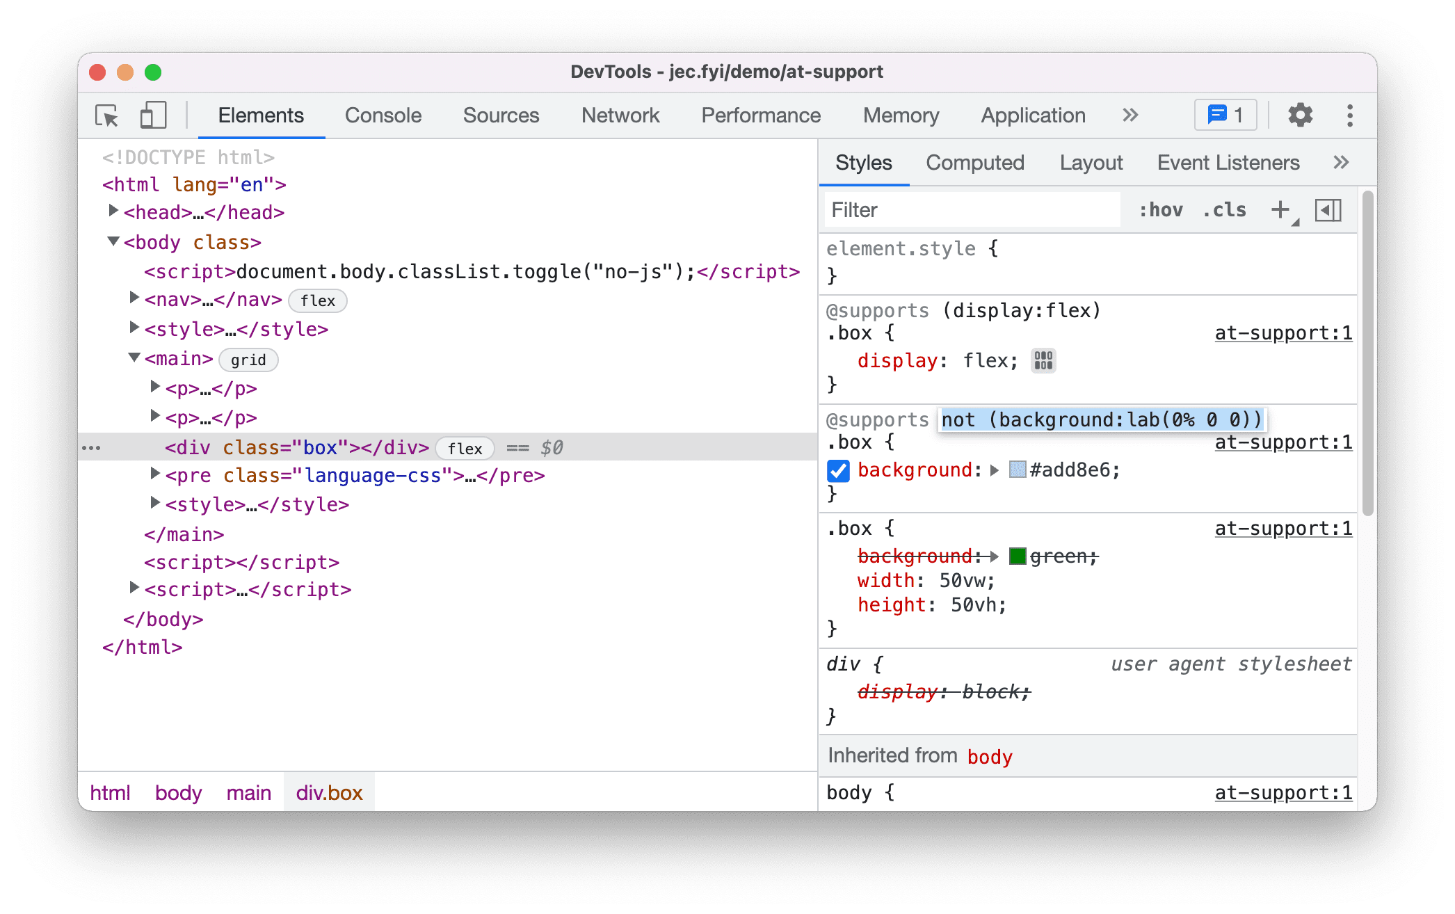This screenshot has height=914, width=1455.
Task: Select the Computed styles tab
Action: coord(973,162)
